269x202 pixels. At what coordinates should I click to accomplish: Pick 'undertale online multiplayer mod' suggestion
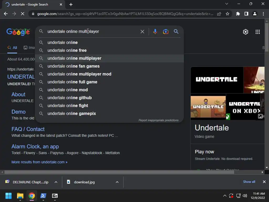click(110, 74)
